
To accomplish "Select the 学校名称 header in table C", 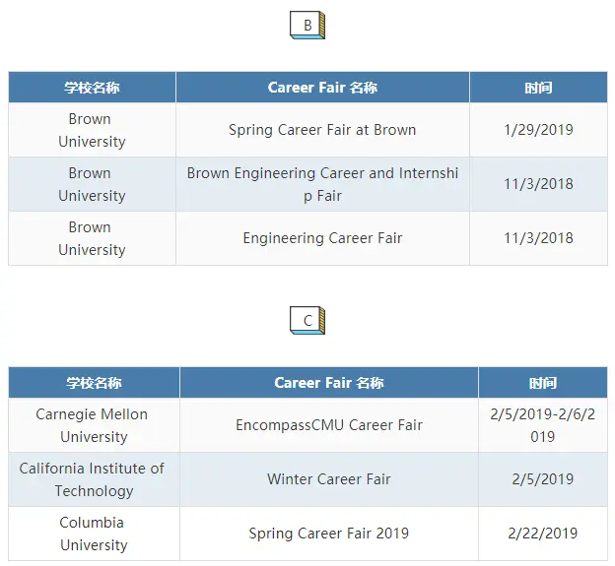I will (x=95, y=383).
